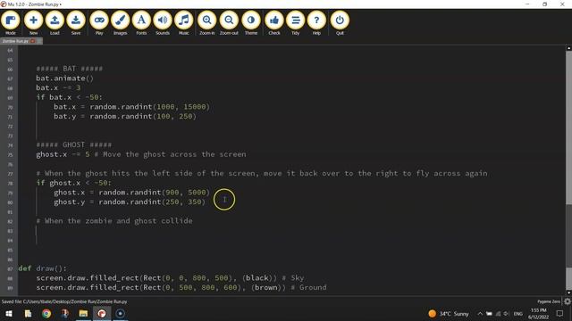
Task: Open the Mode selector in the toolbar
Action: tap(11, 23)
